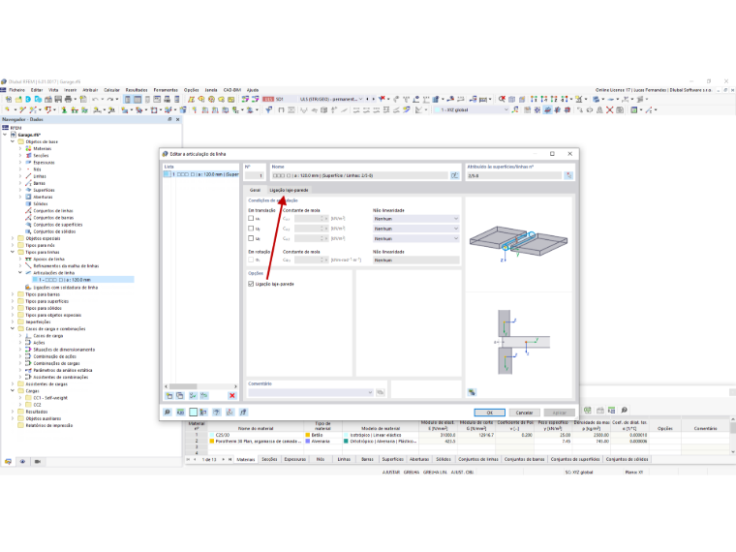Image resolution: width=736 pixels, height=552 pixels.
Task: Switch to the Ligação laje-parede tab
Action: [x=289, y=190]
